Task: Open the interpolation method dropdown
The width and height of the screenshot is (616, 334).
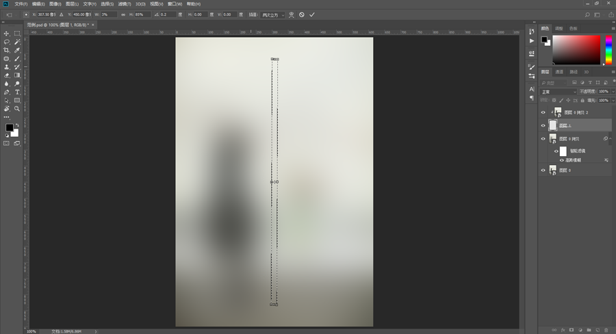Action: pos(274,14)
